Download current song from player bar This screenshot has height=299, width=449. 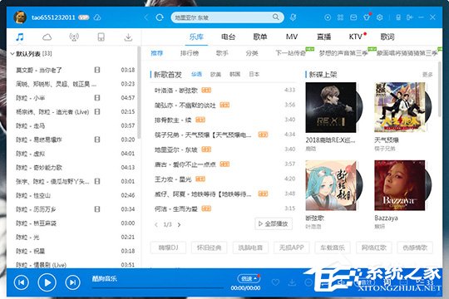click(292, 282)
